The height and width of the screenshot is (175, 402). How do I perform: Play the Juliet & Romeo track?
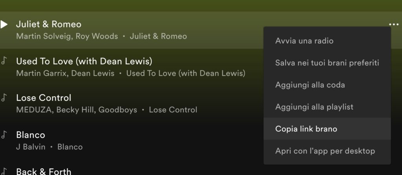click(x=4, y=25)
